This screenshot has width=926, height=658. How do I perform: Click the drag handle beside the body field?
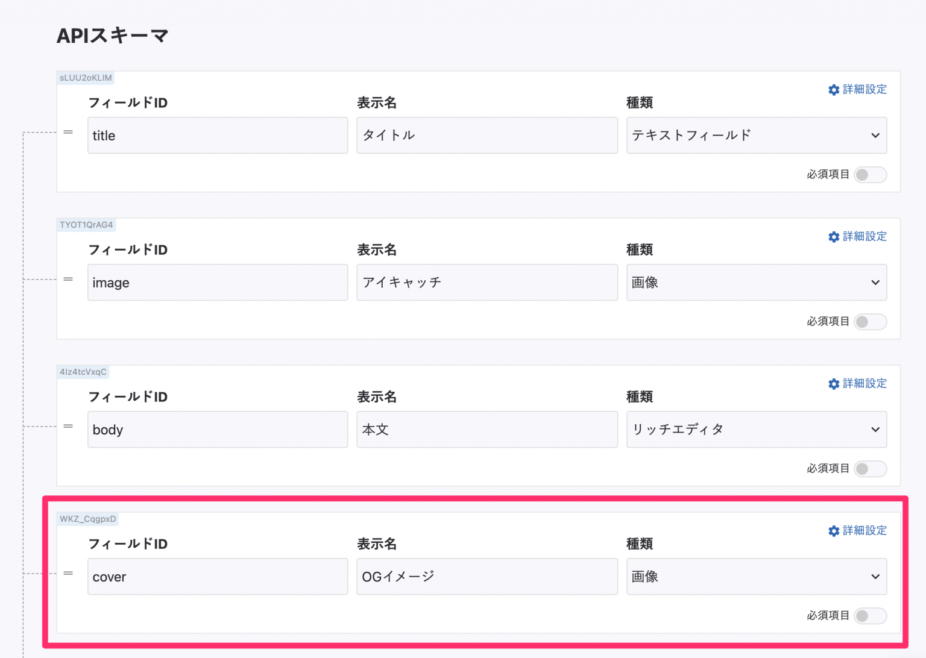tap(68, 425)
